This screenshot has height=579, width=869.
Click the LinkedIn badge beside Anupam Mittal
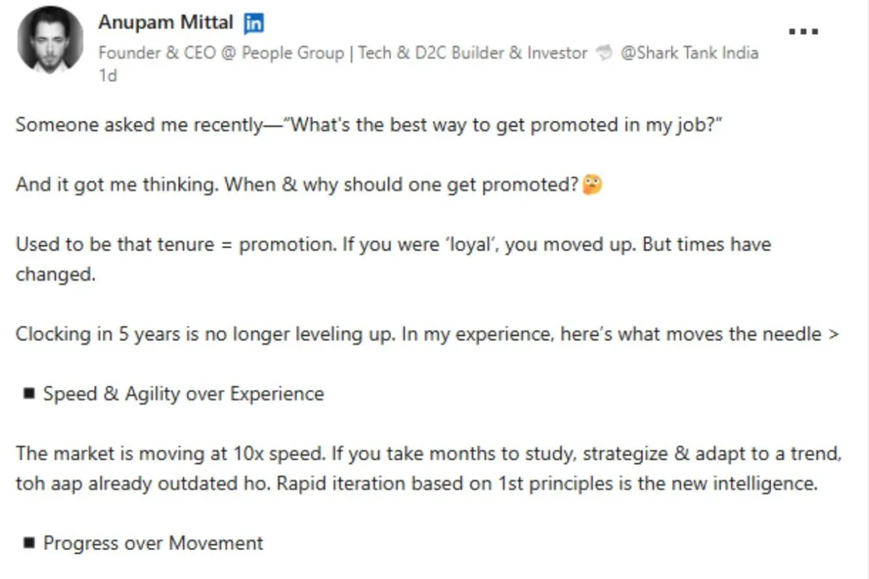click(254, 23)
